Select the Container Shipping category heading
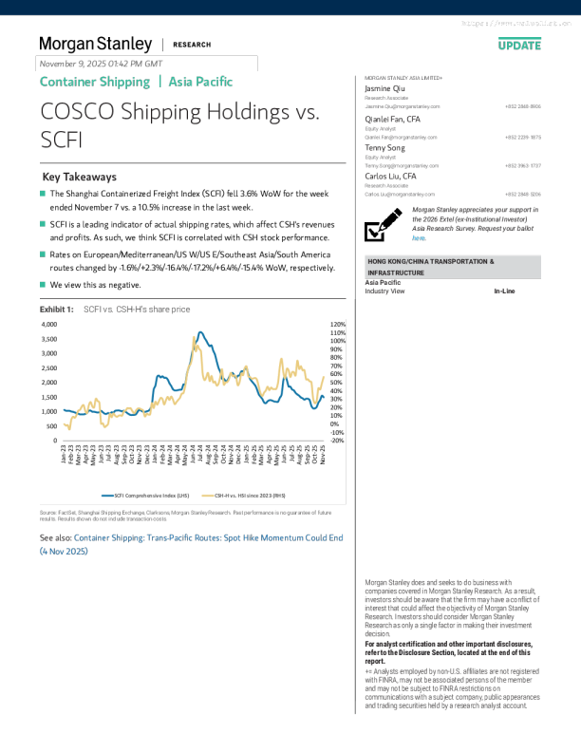 (x=94, y=82)
